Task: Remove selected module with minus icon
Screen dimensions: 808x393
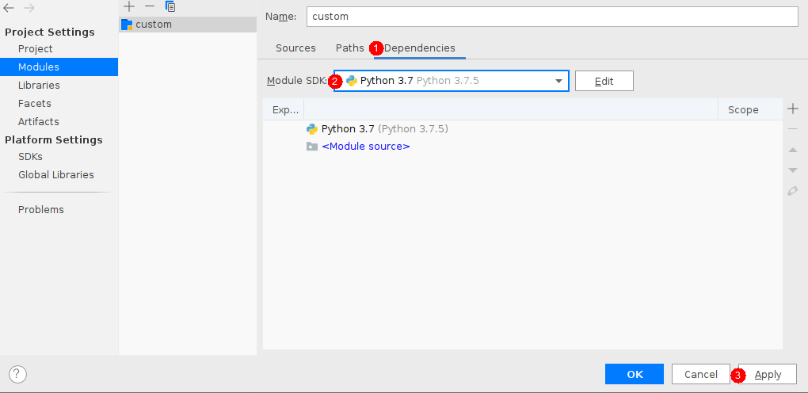Action: point(150,6)
